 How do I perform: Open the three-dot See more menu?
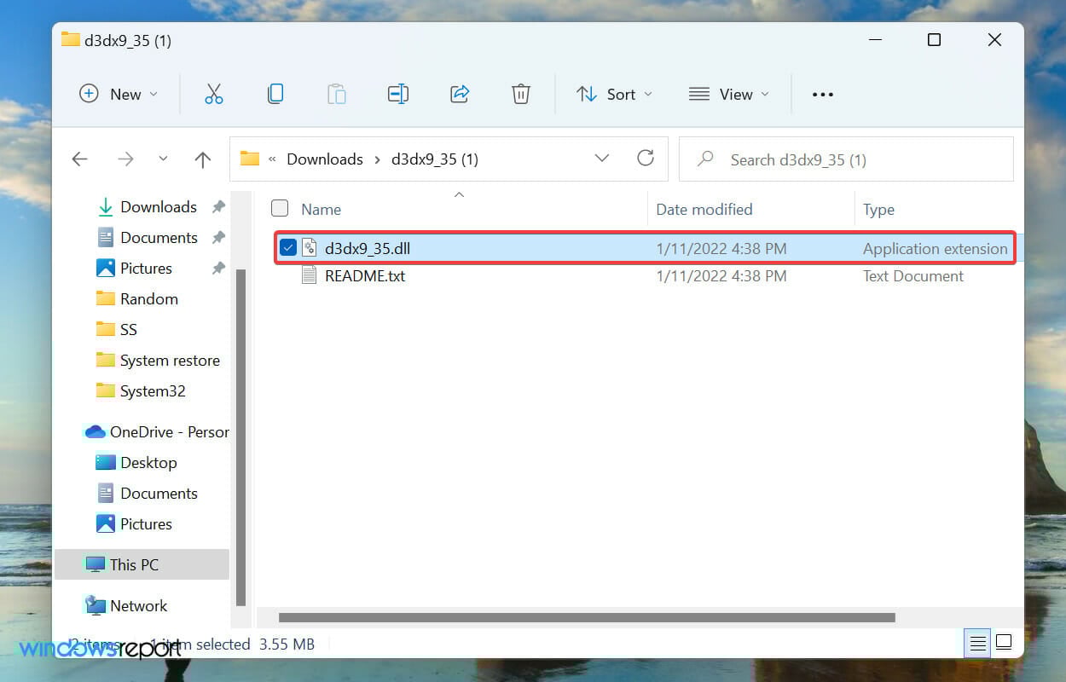[823, 95]
